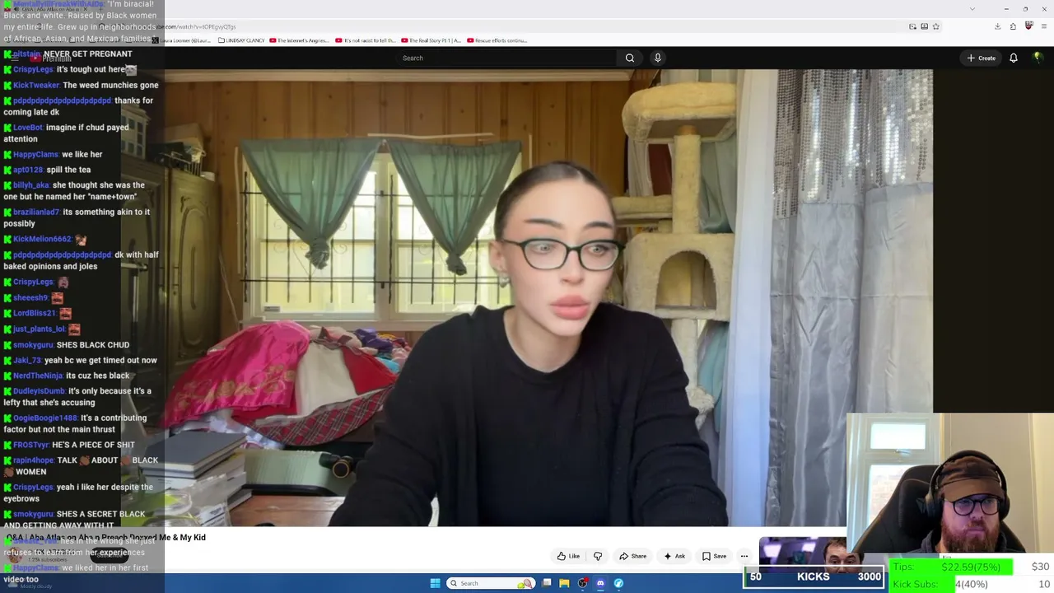Image resolution: width=1054 pixels, height=593 pixels.
Task: Click username billyh_aka in chat
Action: click(31, 185)
